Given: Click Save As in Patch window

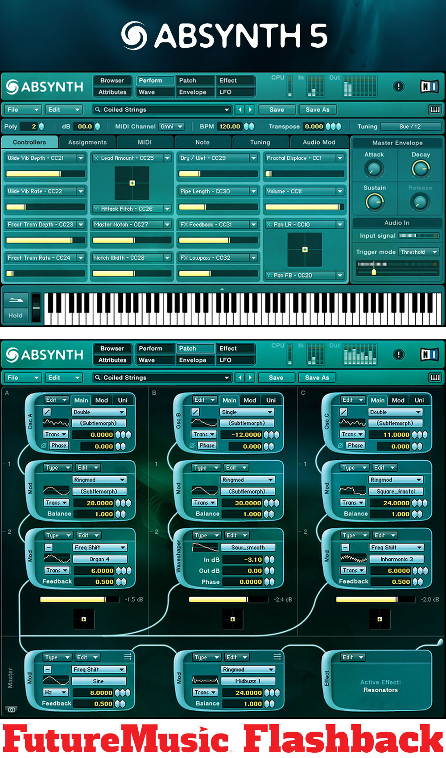Looking at the screenshot, I should point(317,378).
